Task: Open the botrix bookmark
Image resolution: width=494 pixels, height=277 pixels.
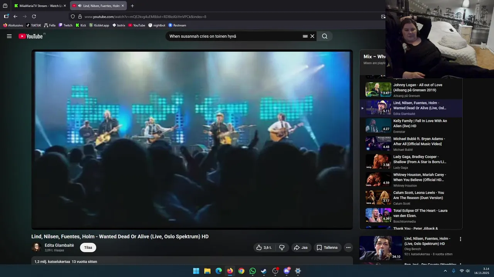Action: [x=119, y=25]
